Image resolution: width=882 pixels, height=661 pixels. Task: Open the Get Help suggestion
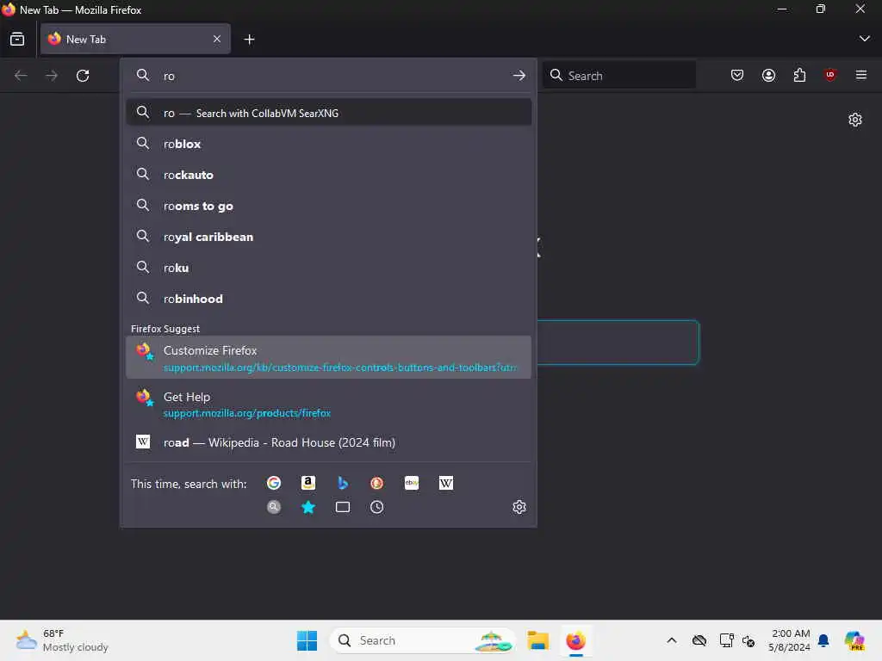(x=329, y=405)
